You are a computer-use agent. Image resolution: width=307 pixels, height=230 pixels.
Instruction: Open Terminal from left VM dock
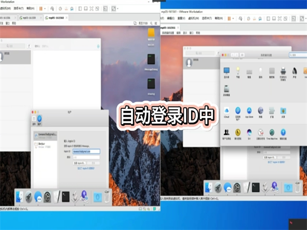pyautogui.click(x=65, y=196)
